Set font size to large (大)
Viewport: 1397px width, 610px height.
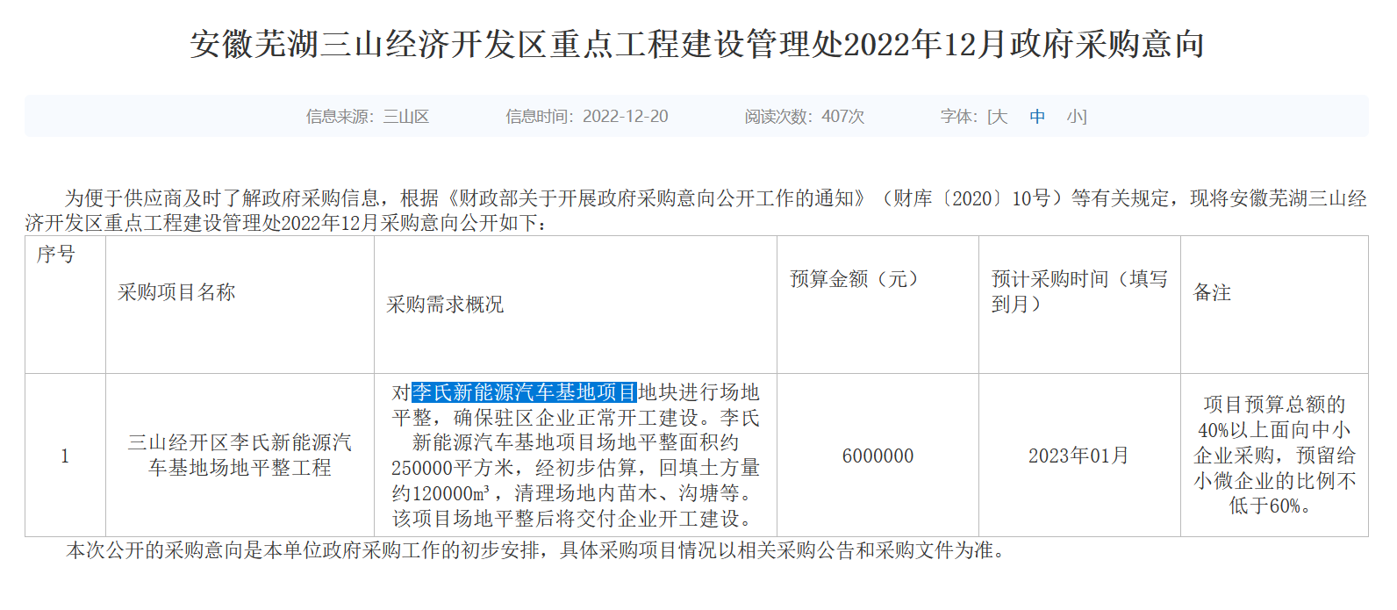(999, 117)
